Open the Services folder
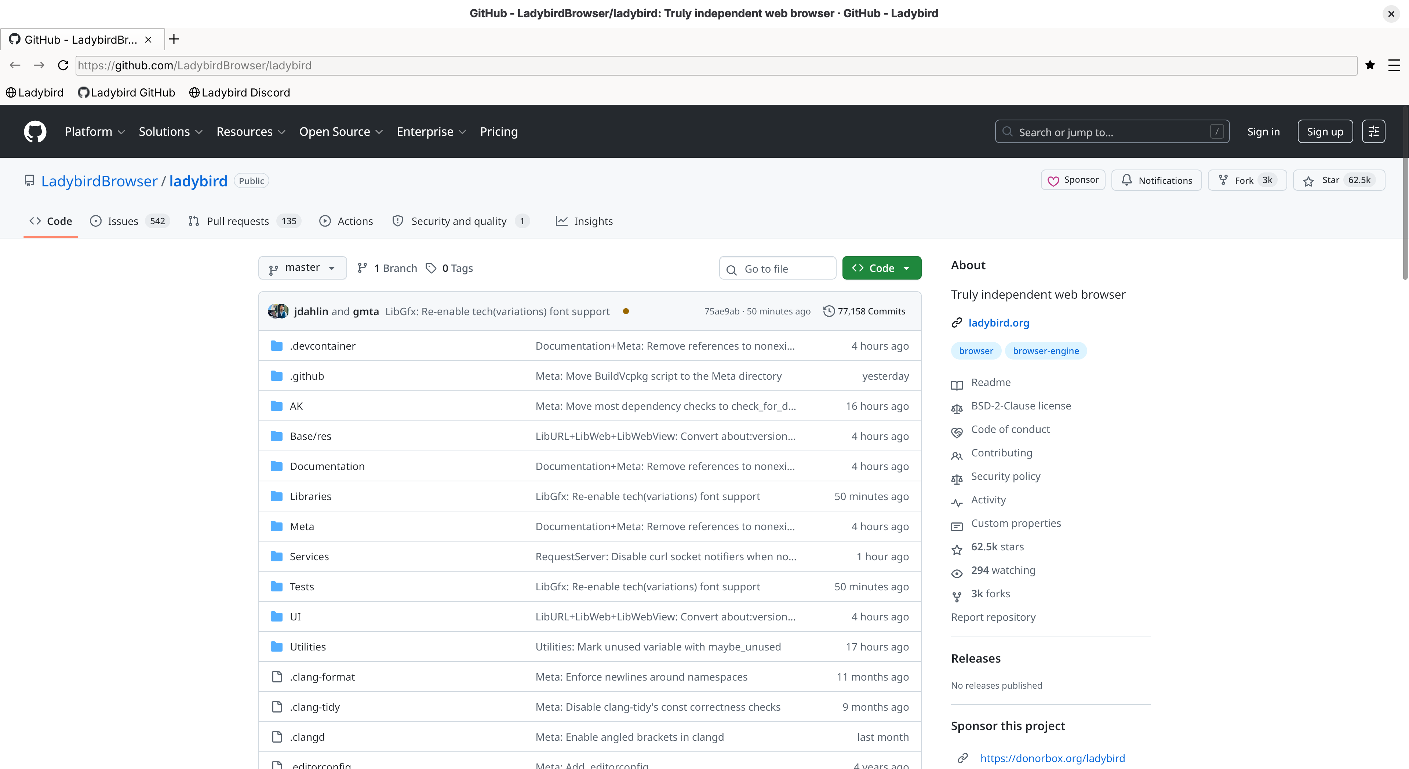The height and width of the screenshot is (769, 1409). (309, 556)
